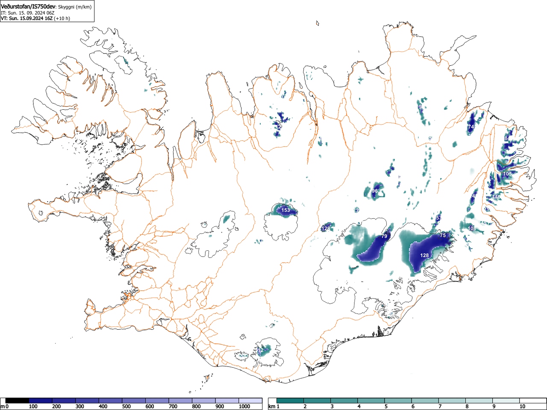Screen dimensions: 547x410
Task: Click the 600–700 m legend swatch
Action: click(x=157, y=401)
